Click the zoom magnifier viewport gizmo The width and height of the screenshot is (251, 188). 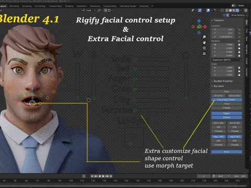coord(204,37)
